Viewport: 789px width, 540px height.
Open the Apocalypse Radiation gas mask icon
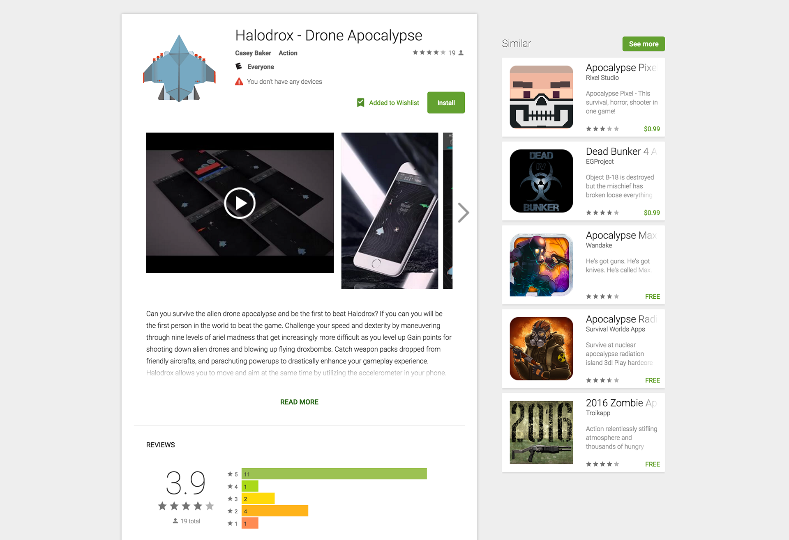541,348
